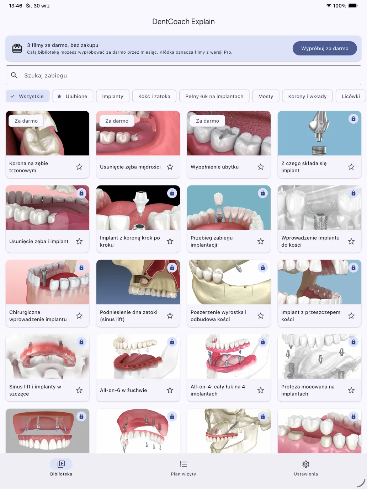Viewport: 367px width, 489px height.
Task: Focus the Szukaj zabiegu search field
Action: tap(183, 75)
